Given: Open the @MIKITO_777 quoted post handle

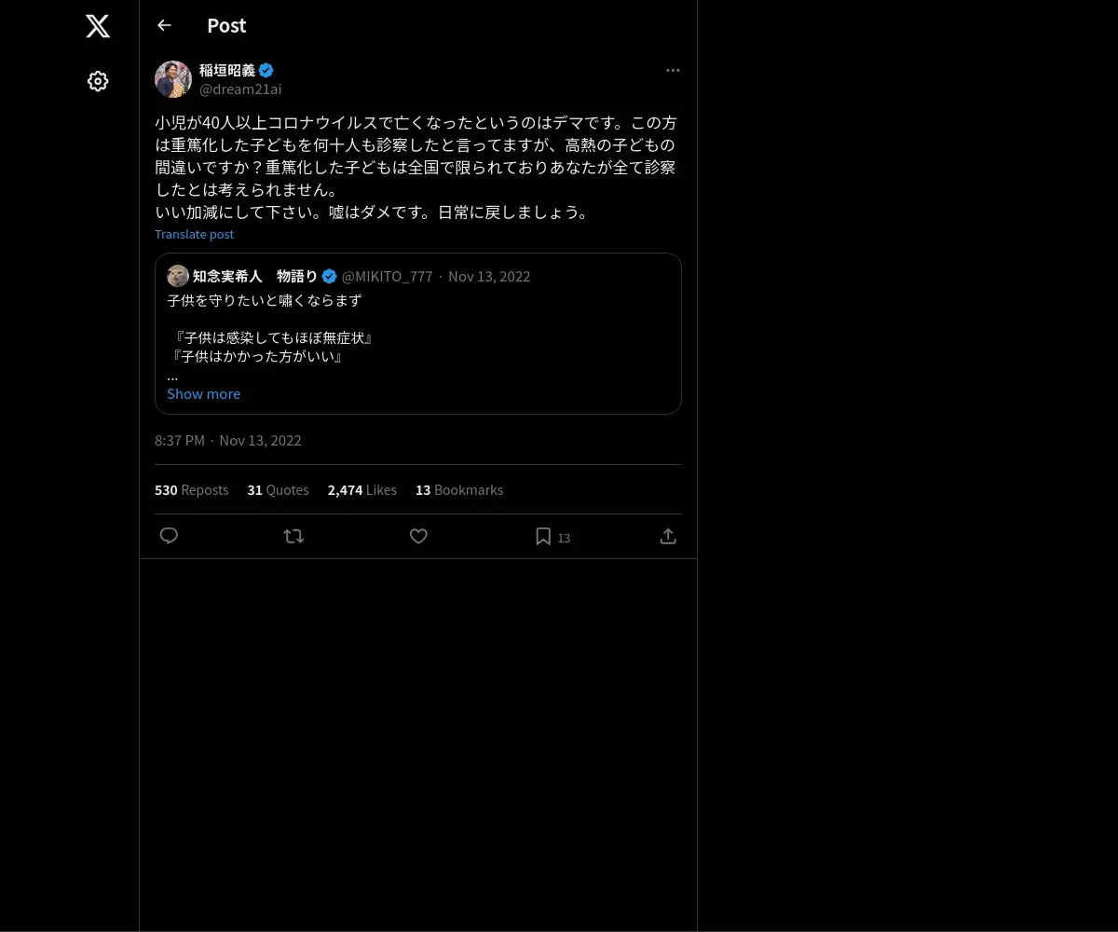Looking at the screenshot, I should coord(387,276).
